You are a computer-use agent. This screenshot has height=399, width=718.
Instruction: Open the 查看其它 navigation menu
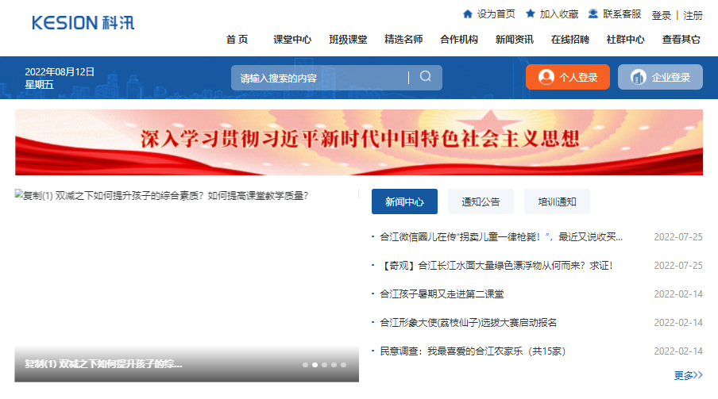pyautogui.click(x=681, y=40)
